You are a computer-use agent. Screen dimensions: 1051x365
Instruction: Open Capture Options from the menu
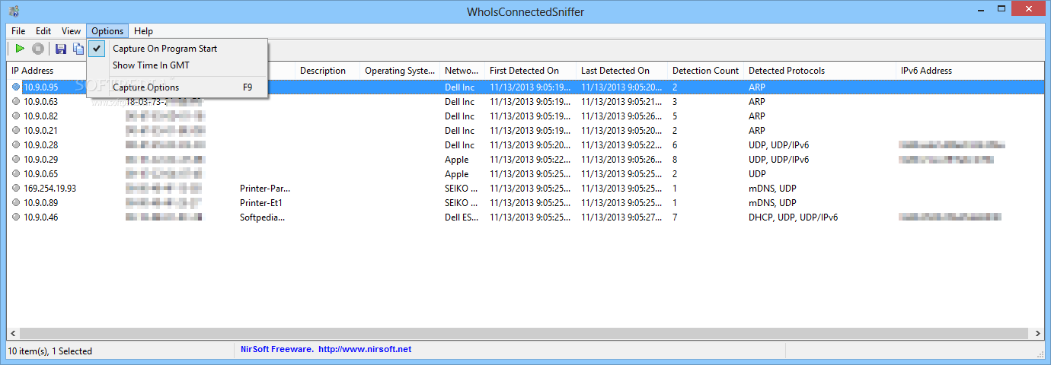coord(177,87)
